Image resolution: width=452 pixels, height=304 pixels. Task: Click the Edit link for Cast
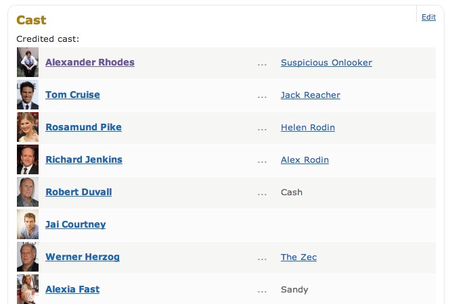(x=428, y=18)
